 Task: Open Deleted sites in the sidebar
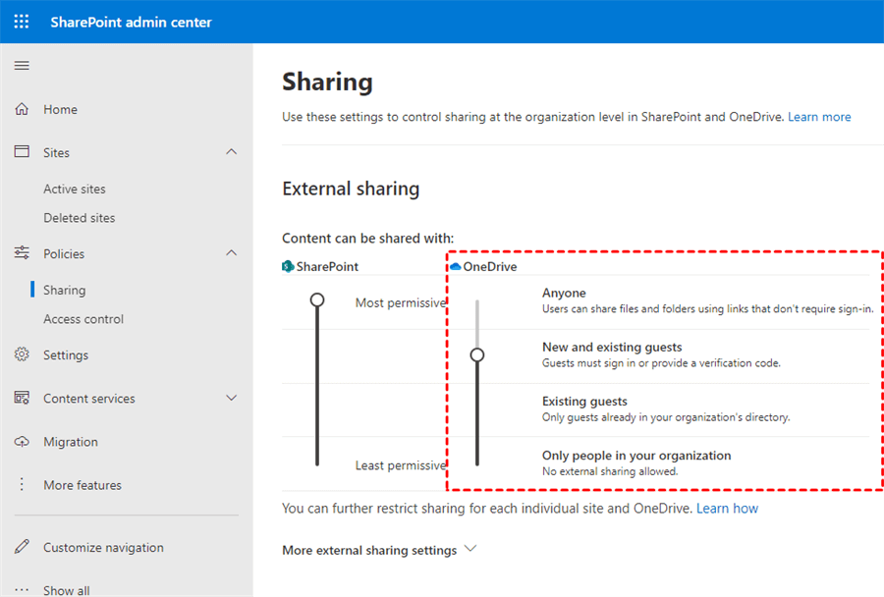click(79, 218)
